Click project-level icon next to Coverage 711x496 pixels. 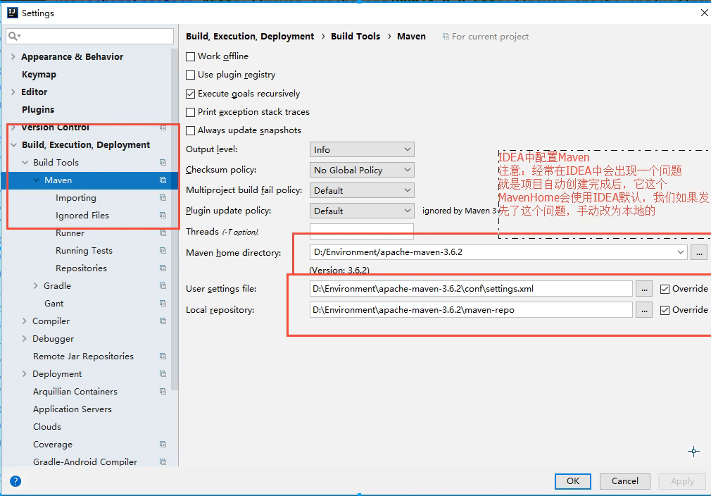pos(163,445)
